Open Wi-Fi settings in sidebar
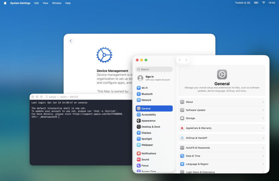Viewport: 279px width, 181px height. click(x=154, y=88)
